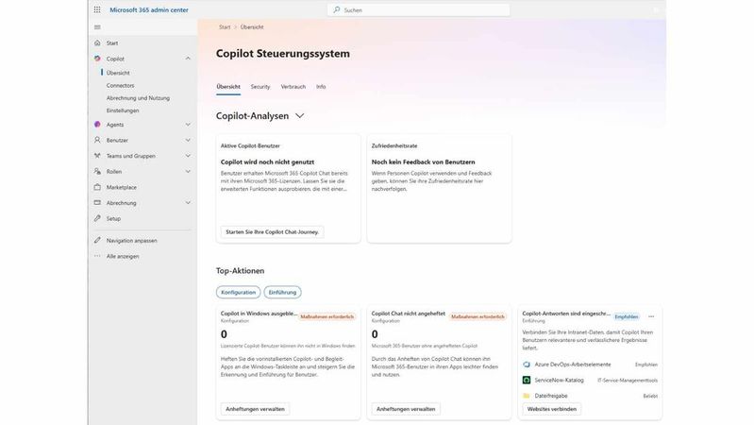Expand the Benutzer menu chevron
This screenshot has height=425, width=754.
pyautogui.click(x=188, y=140)
